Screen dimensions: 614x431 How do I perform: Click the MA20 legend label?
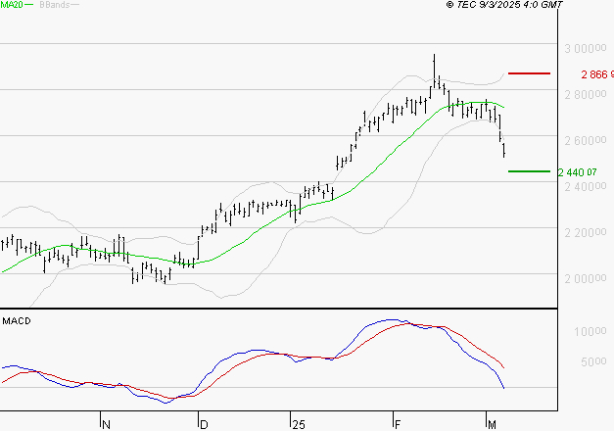coord(12,5)
